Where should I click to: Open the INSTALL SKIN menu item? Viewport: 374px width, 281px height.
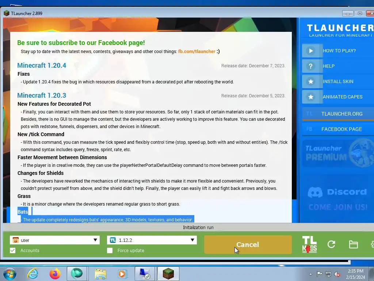[x=338, y=82]
